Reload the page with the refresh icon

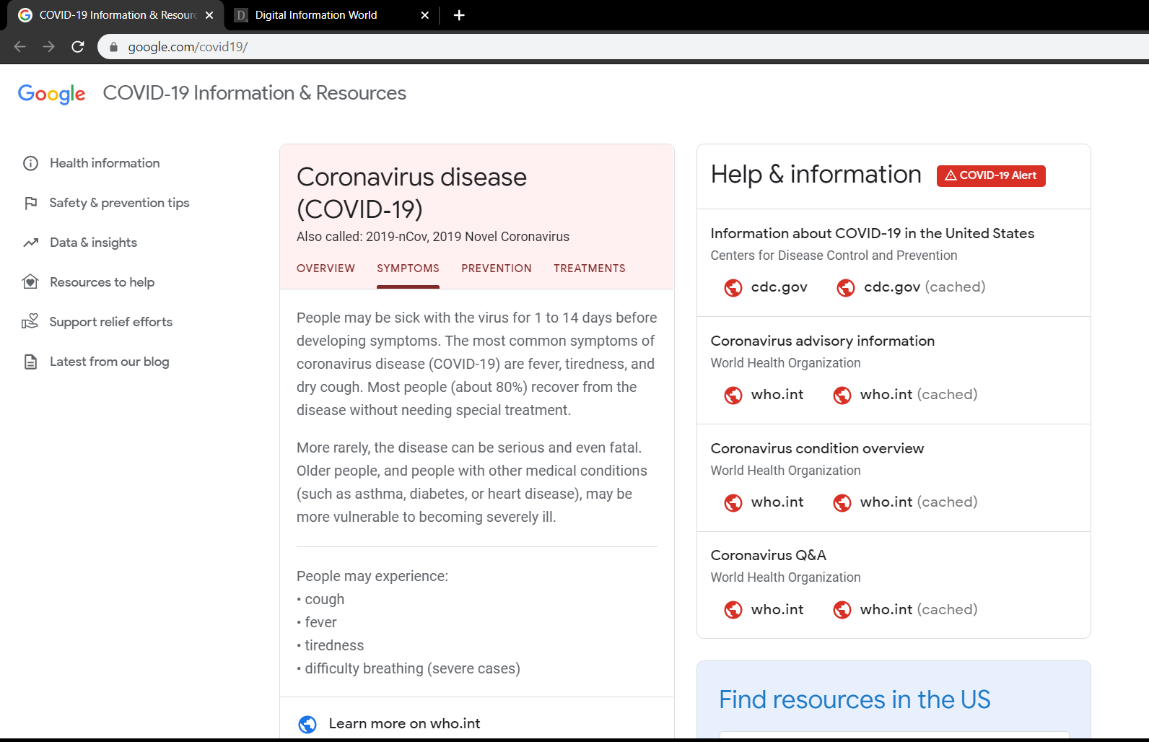click(78, 47)
